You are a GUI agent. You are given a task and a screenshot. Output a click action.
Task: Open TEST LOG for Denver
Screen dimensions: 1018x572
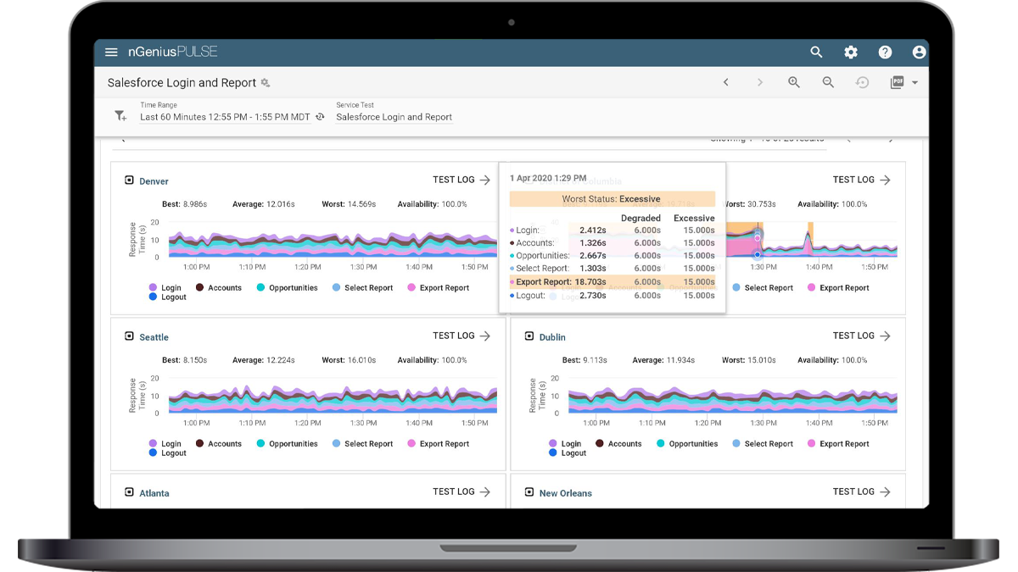pyautogui.click(x=461, y=180)
